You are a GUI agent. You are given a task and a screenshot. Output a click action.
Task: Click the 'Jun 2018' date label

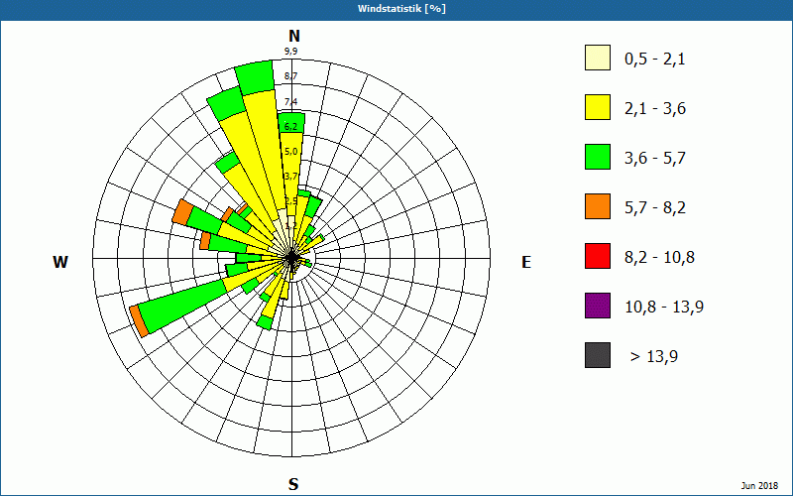759,486
